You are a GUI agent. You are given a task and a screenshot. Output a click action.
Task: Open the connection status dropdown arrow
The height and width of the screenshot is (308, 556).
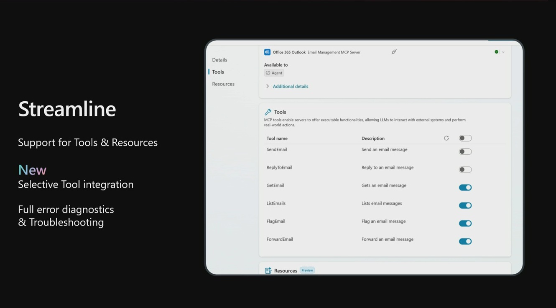coord(503,52)
